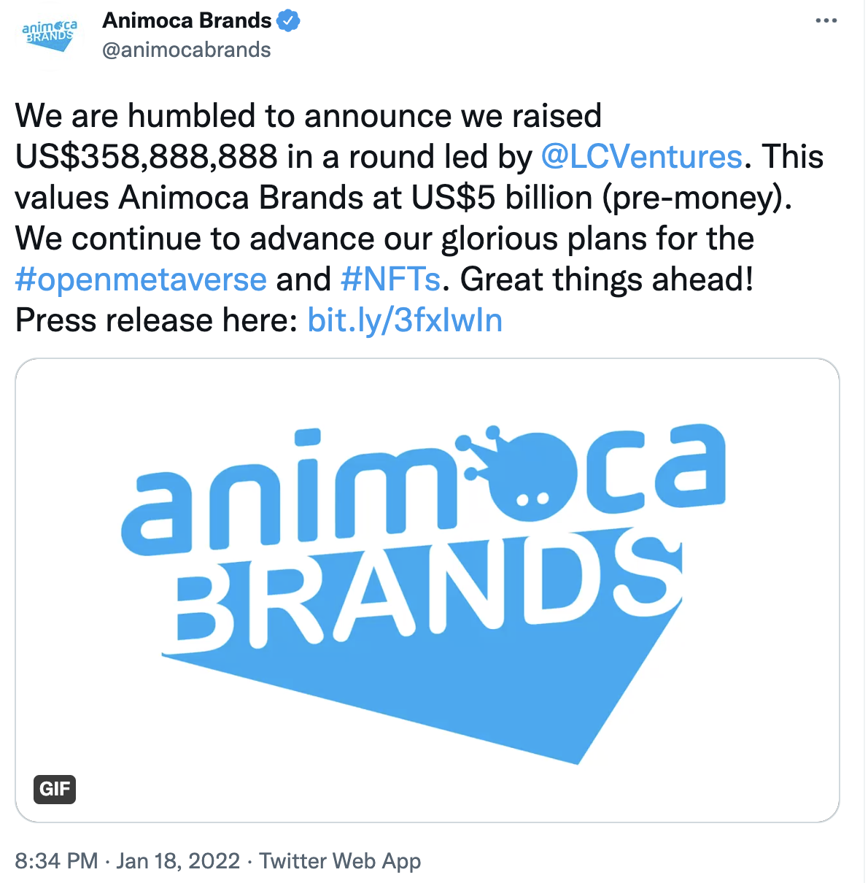
Task: Open the #openmetaverse hashtag
Action: click(141, 279)
